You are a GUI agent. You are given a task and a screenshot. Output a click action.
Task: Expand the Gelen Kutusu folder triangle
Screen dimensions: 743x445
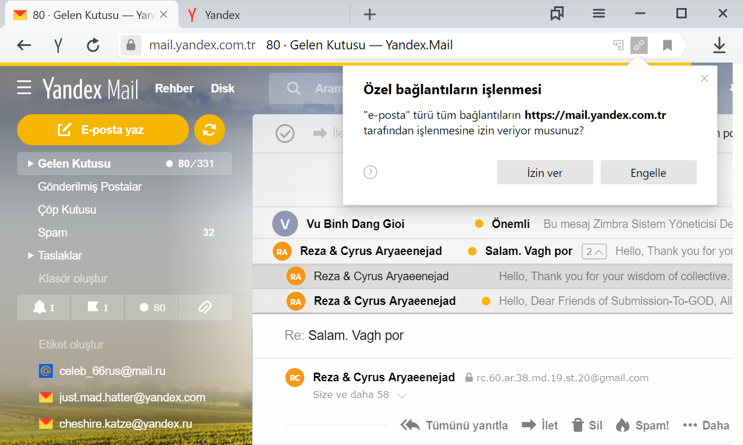(x=30, y=164)
